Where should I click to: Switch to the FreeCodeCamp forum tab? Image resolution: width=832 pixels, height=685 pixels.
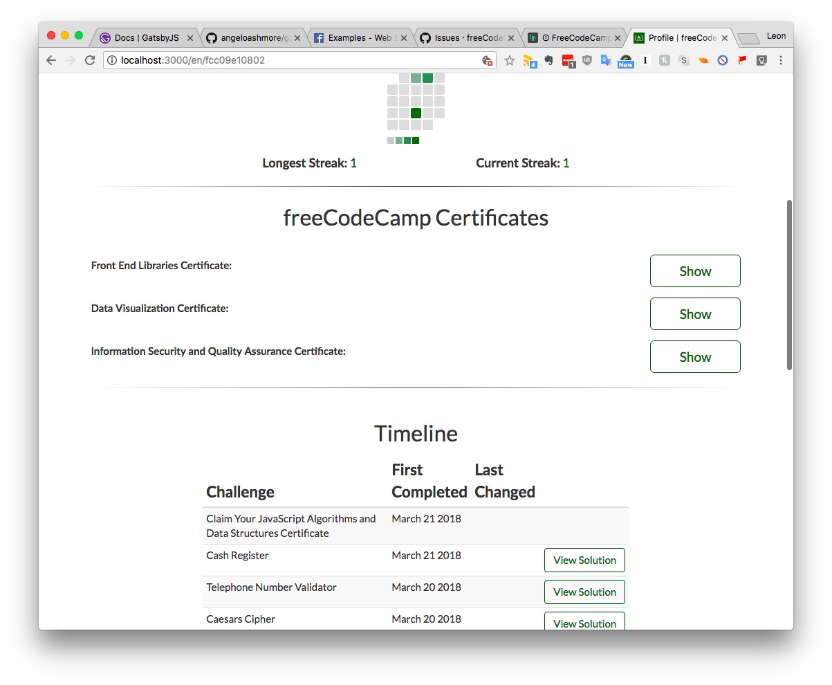pos(573,38)
